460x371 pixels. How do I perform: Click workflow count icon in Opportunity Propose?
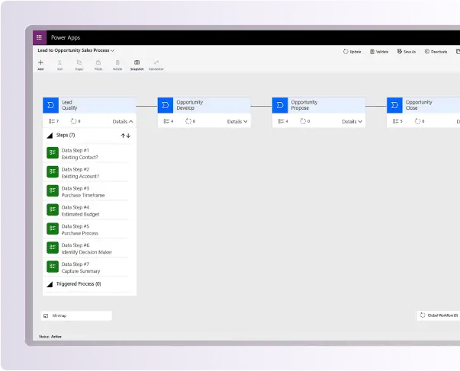303,121
